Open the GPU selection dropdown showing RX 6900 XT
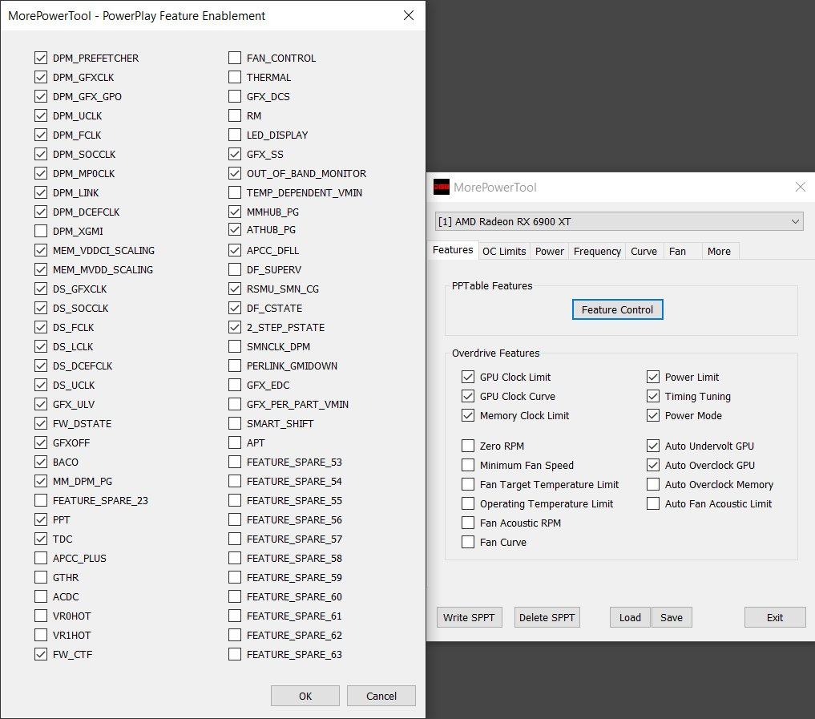 coord(619,221)
